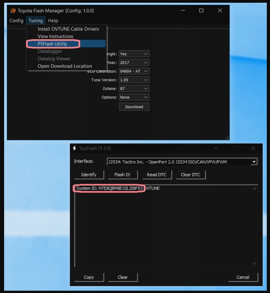Image resolution: width=270 pixels, height=293 pixels.
Task: Expand the Octane dropdown set to 87
Action: pyautogui.click(x=134, y=89)
